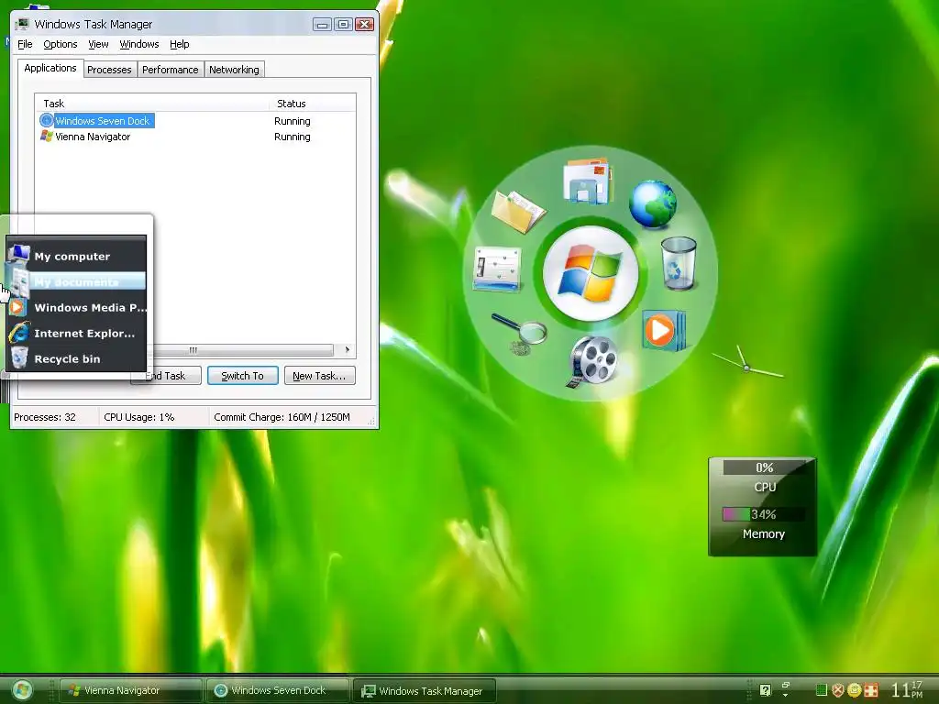
Task: Click the My computer monitor icon
Action: click(x=18, y=255)
